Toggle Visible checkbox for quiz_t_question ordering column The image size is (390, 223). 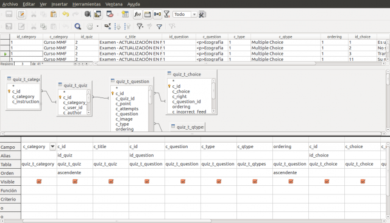pos(291,182)
